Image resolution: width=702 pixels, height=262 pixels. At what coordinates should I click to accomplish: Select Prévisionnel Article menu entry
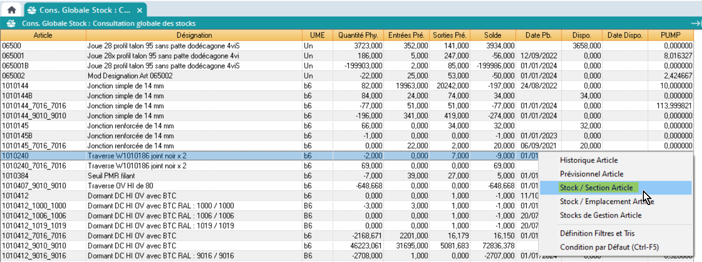click(x=591, y=174)
